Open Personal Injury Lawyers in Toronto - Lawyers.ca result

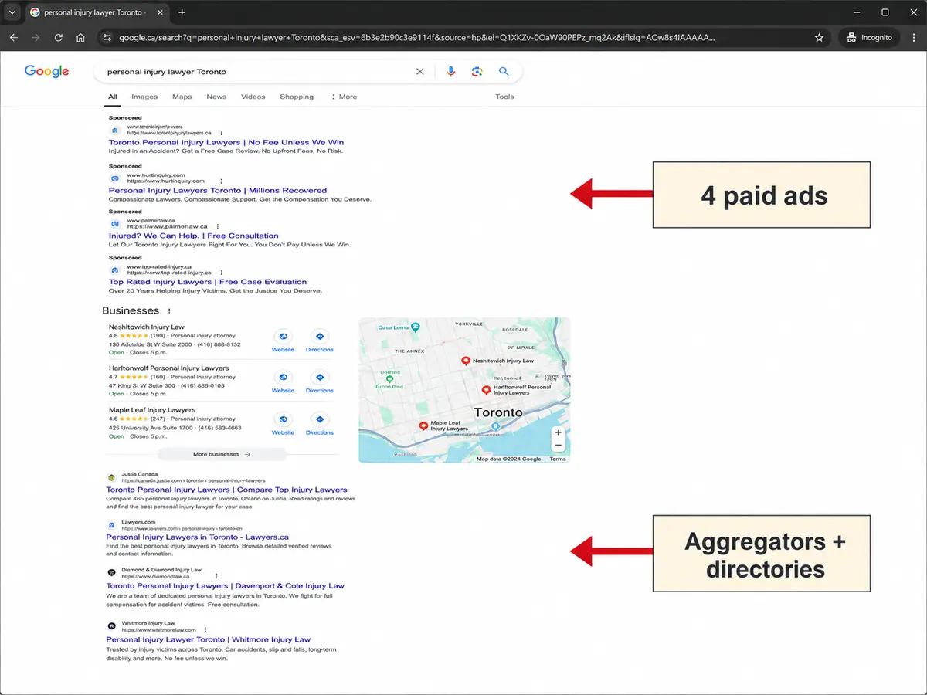click(198, 537)
